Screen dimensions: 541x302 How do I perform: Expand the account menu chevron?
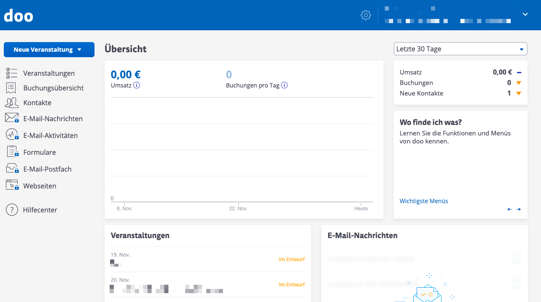[x=525, y=14]
